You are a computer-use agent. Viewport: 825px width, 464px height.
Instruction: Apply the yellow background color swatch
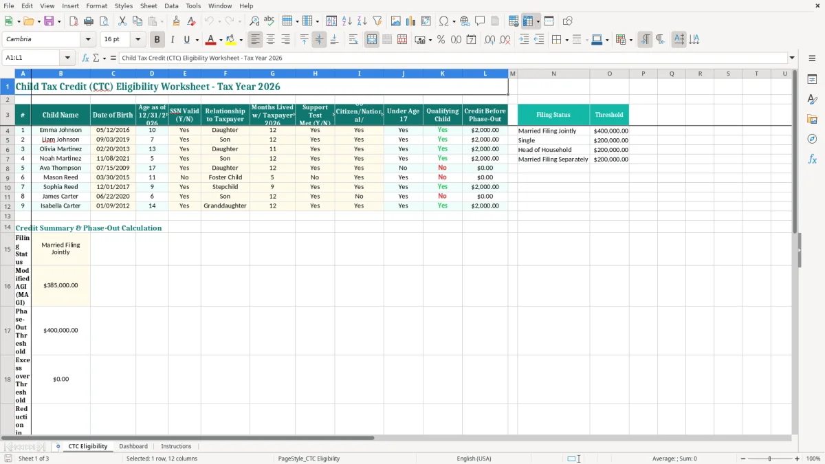point(231,40)
